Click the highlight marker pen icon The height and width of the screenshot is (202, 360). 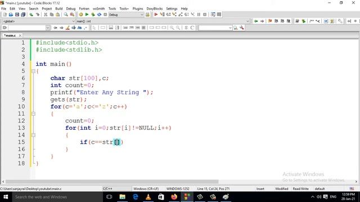pos(67,27)
